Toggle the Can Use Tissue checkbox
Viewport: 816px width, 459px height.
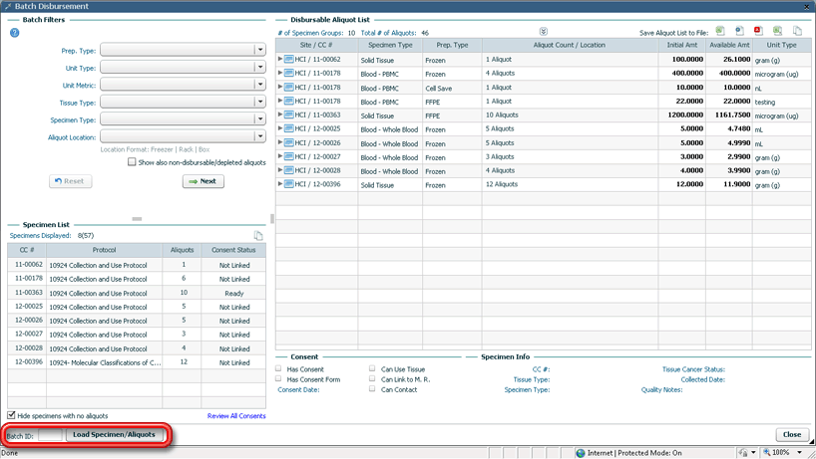372,368
